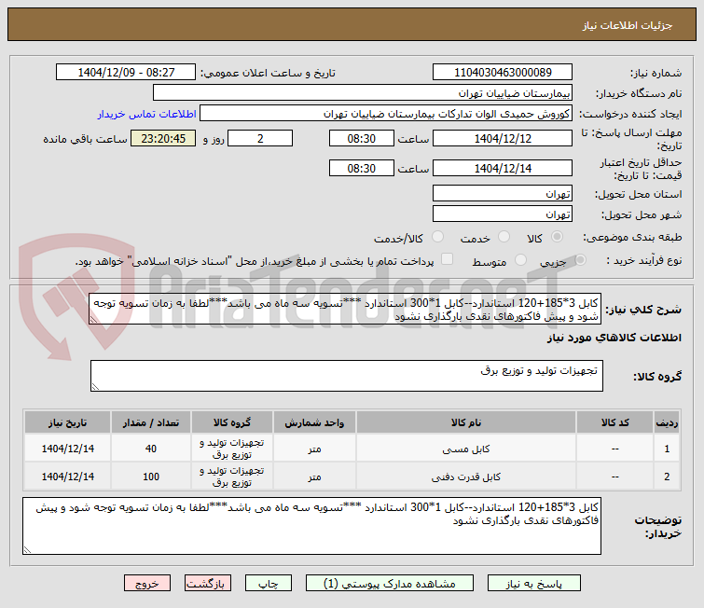The width and height of the screenshot is (704, 608).
Task: Click the پاسخ به نیاز button
Action: click(x=534, y=584)
